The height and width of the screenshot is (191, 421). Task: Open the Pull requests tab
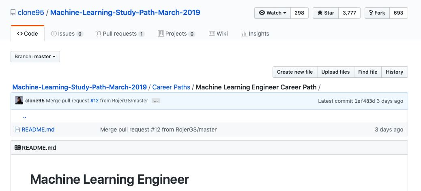120,34
